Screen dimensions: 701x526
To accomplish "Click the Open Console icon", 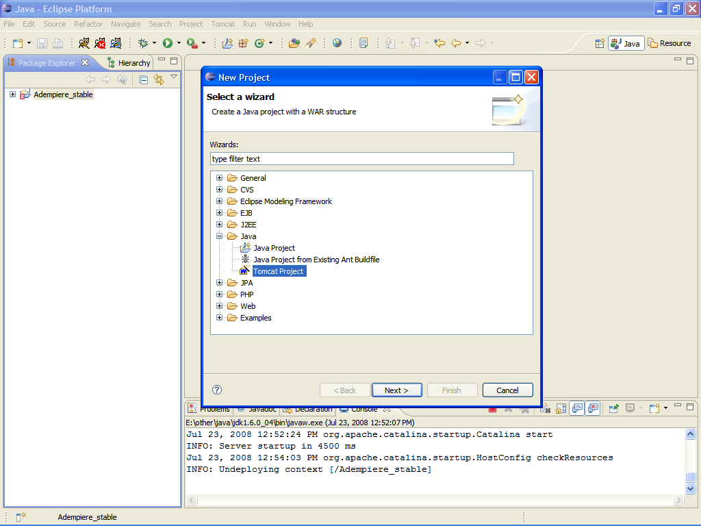I will point(654,408).
